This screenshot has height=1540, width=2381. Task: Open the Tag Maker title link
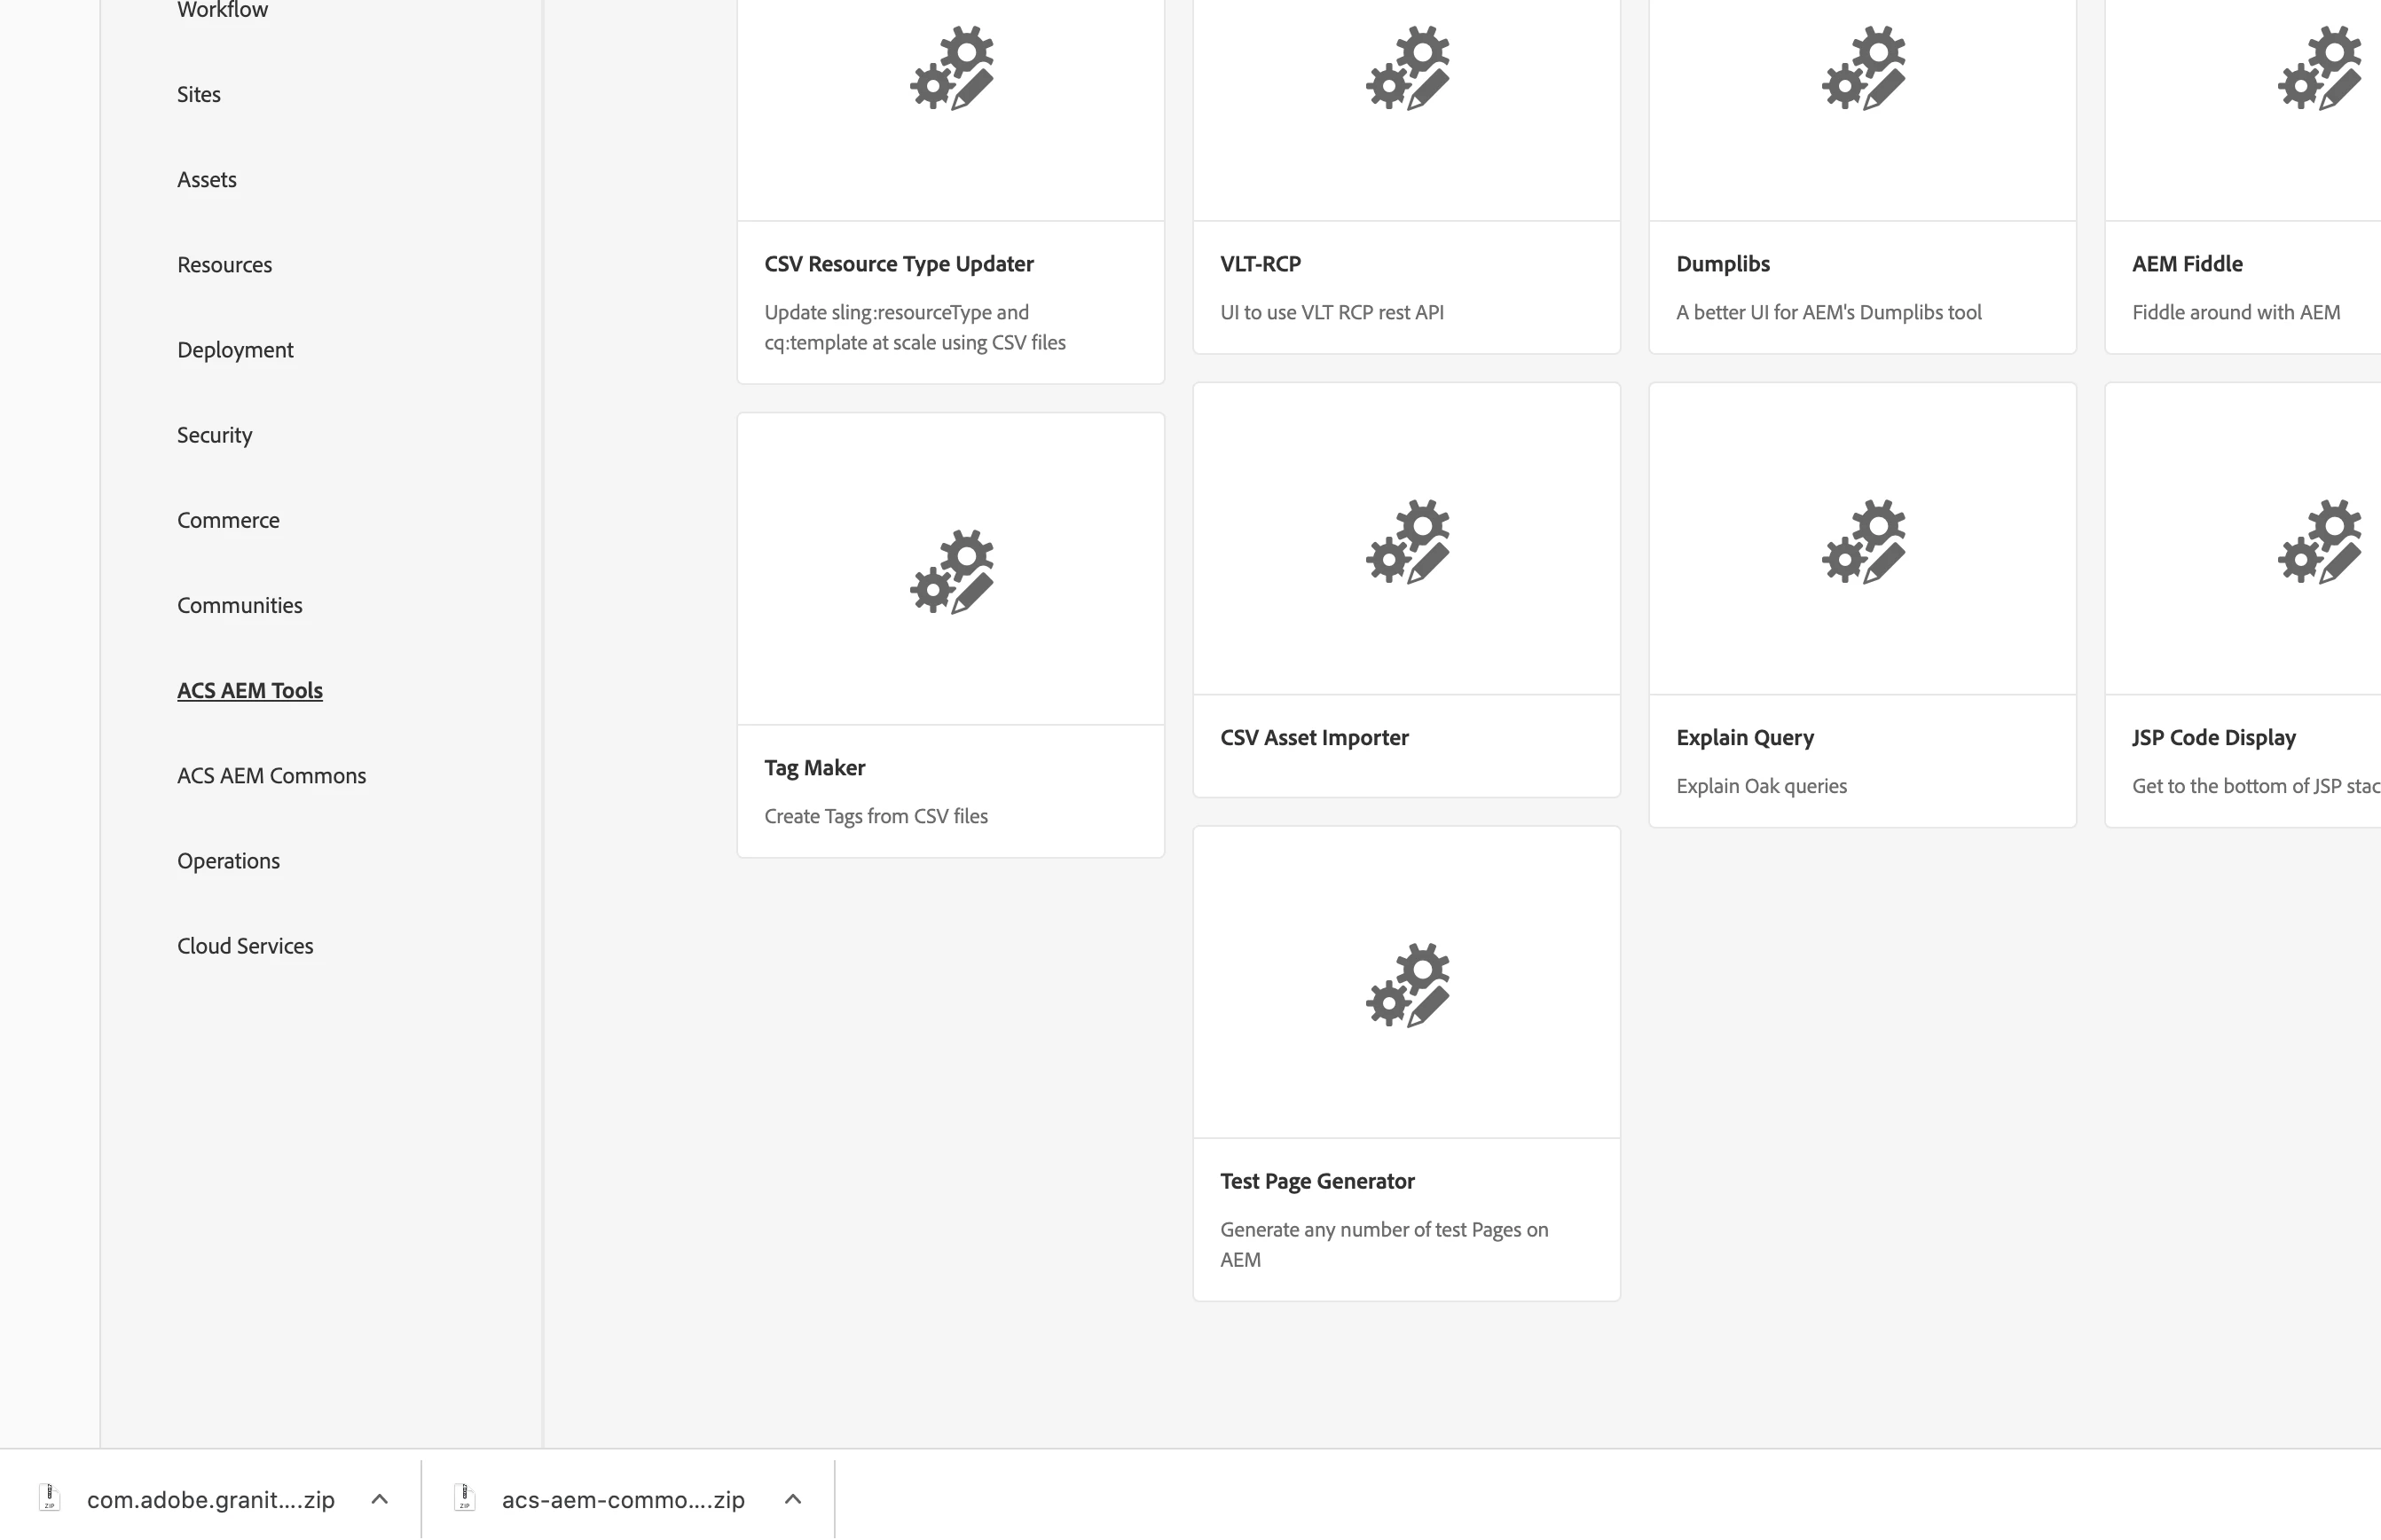tap(814, 767)
